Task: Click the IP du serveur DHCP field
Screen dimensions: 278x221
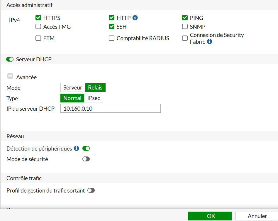Action: coord(110,108)
